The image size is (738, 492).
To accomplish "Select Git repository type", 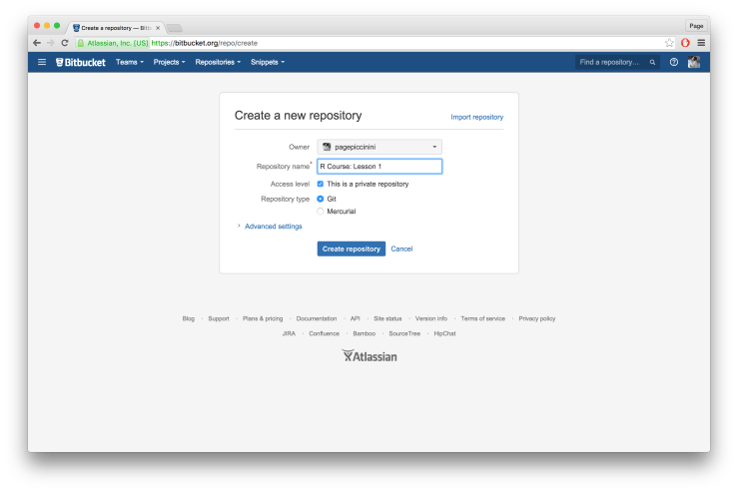I will click(320, 199).
